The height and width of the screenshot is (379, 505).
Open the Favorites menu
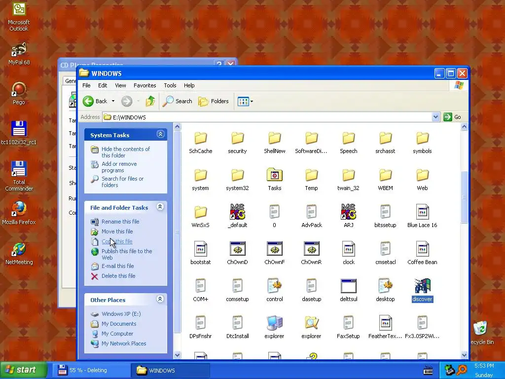click(x=144, y=85)
